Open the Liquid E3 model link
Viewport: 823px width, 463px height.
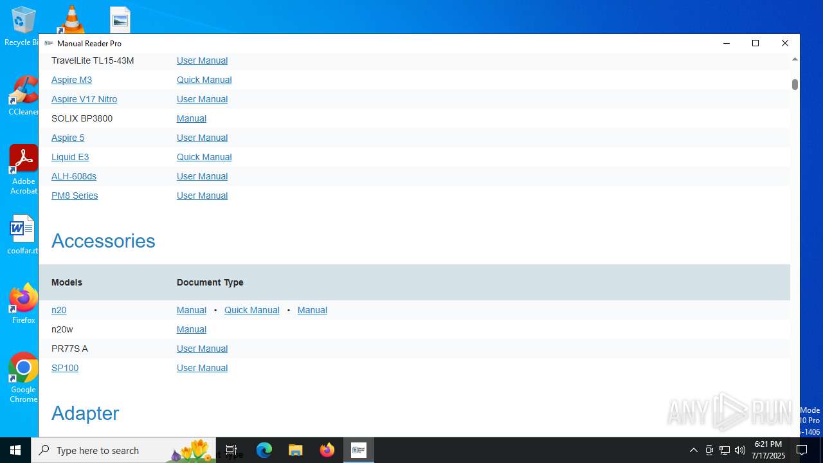(70, 157)
